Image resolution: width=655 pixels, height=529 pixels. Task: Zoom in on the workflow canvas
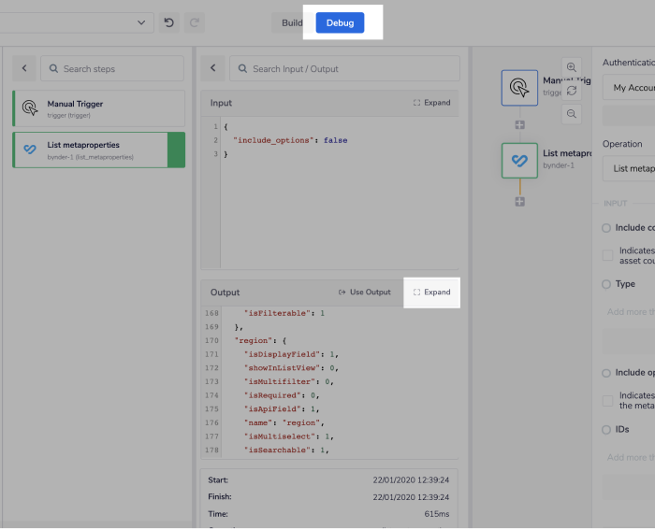click(572, 67)
